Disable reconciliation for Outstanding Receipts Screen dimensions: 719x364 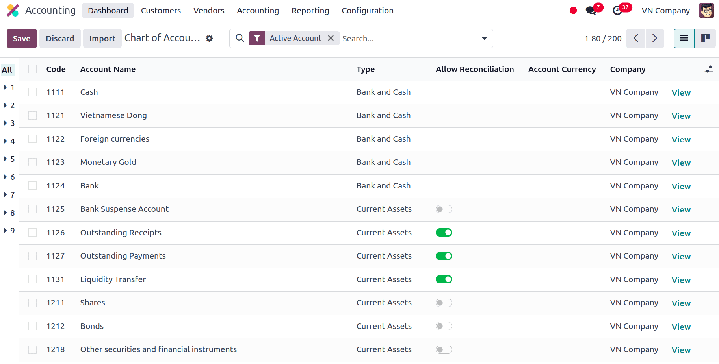tap(444, 233)
